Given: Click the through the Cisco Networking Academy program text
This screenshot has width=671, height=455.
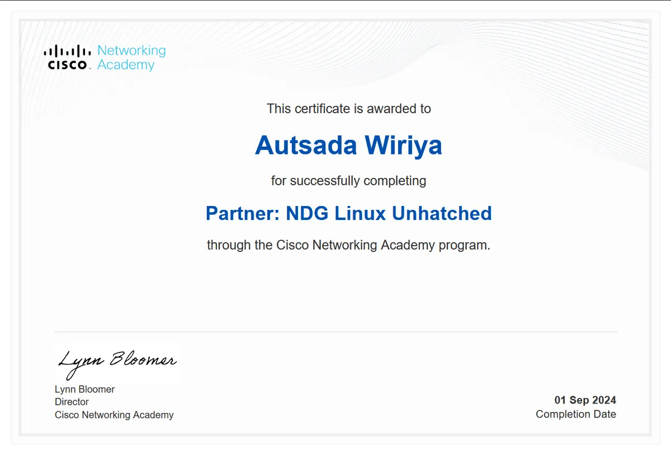Looking at the screenshot, I should click(x=348, y=245).
